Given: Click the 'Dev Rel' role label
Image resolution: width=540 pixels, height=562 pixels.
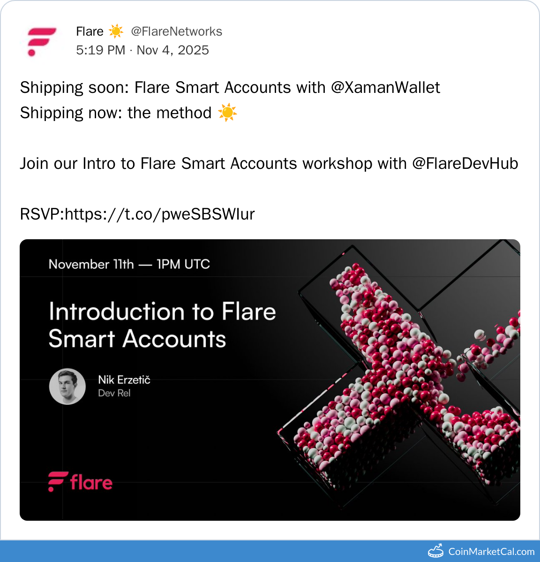Looking at the screenshot, I should coord(114,393).
